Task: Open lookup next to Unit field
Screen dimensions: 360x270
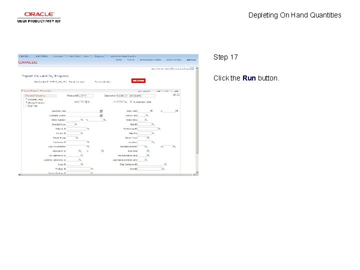Action: point(89,102)
